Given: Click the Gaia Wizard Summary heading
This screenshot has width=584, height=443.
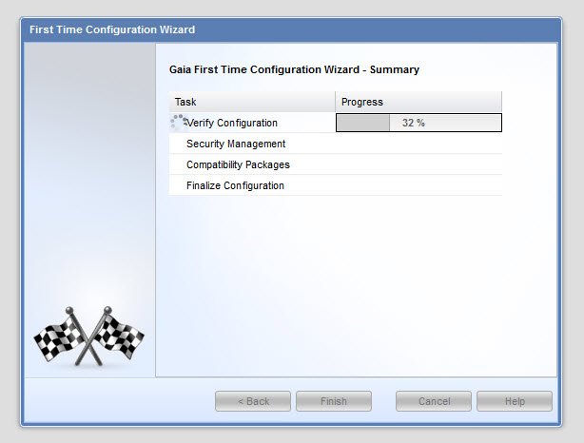Looking at the screenshot, I should [294, 69].
